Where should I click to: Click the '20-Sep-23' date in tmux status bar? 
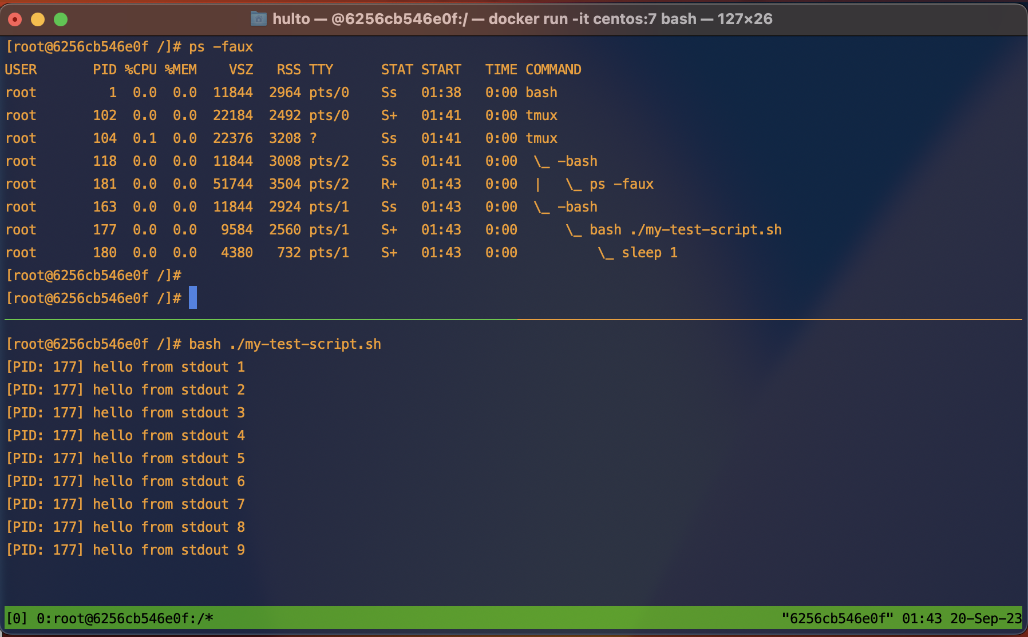[x=986, y=619]
